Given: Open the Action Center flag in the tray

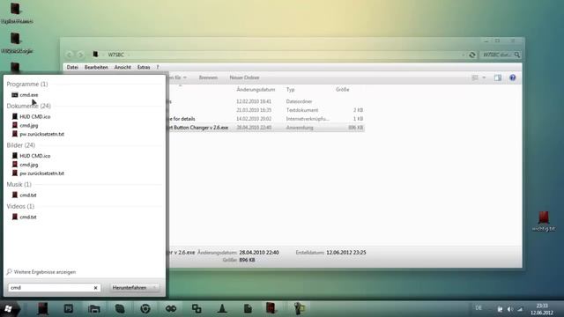Looking at the screenshot, I should tap(500, 309).
